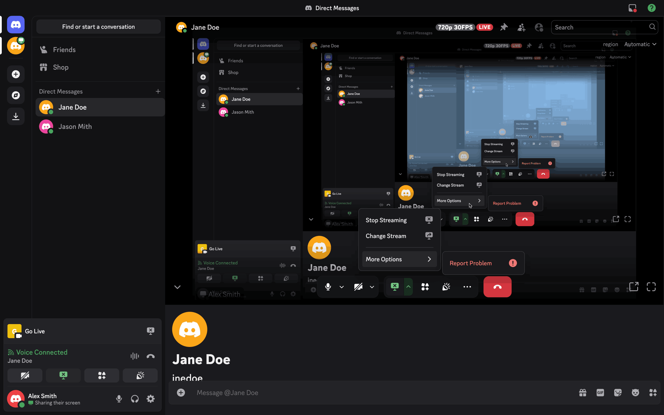Image resolution: width=664 pixels, height=415 pixels.
Task: Toggle camera in the voice panel
Action: tap(25, 376)
